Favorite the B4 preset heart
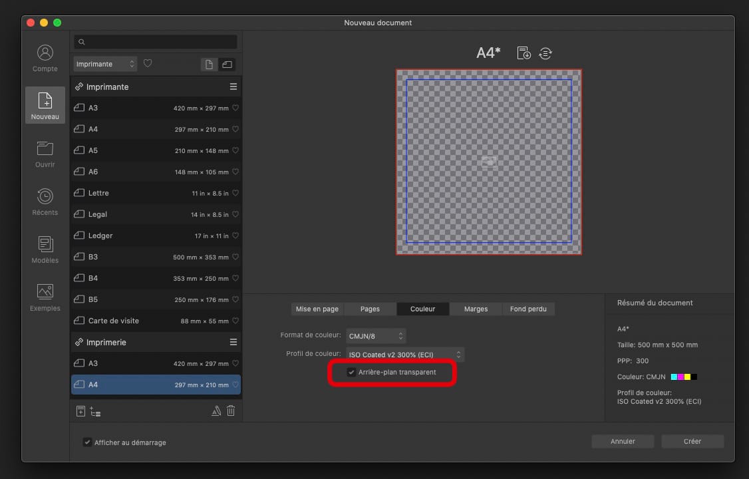The height and width of the screenshot is (479, 749). coord(235,278)
